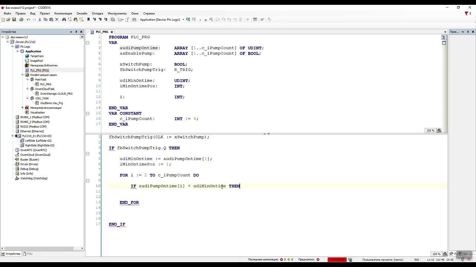Close the PLC_PRG editor tab

click(x=112, y=32)
